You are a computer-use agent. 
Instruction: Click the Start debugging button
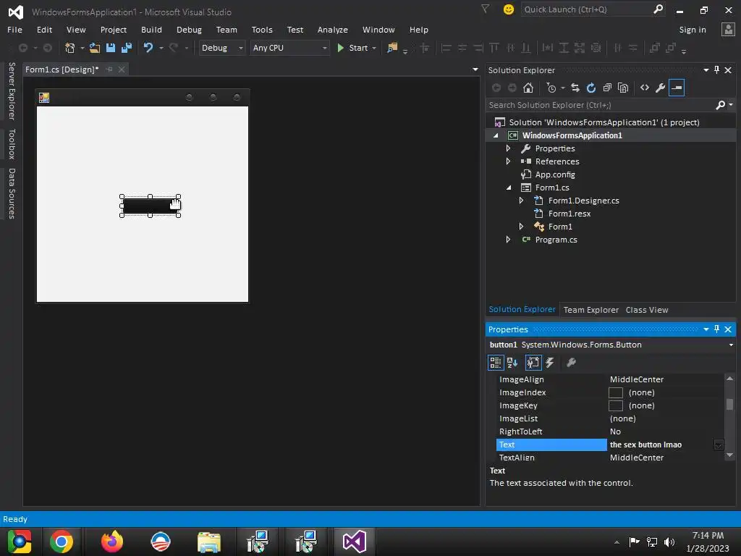click(352, 48)
